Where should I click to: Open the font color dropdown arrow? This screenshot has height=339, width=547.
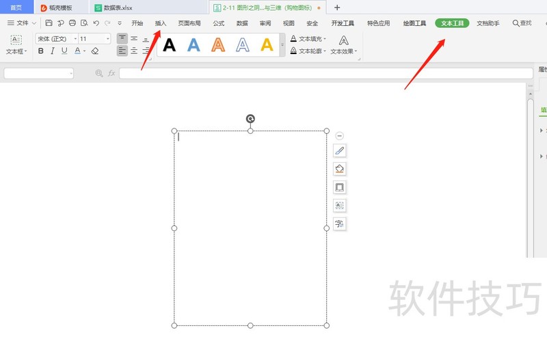[84, 51]
